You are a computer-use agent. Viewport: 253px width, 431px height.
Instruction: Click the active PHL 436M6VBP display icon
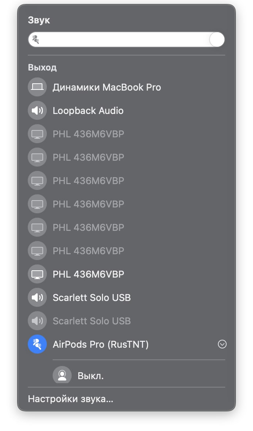[x=37, y=274]
